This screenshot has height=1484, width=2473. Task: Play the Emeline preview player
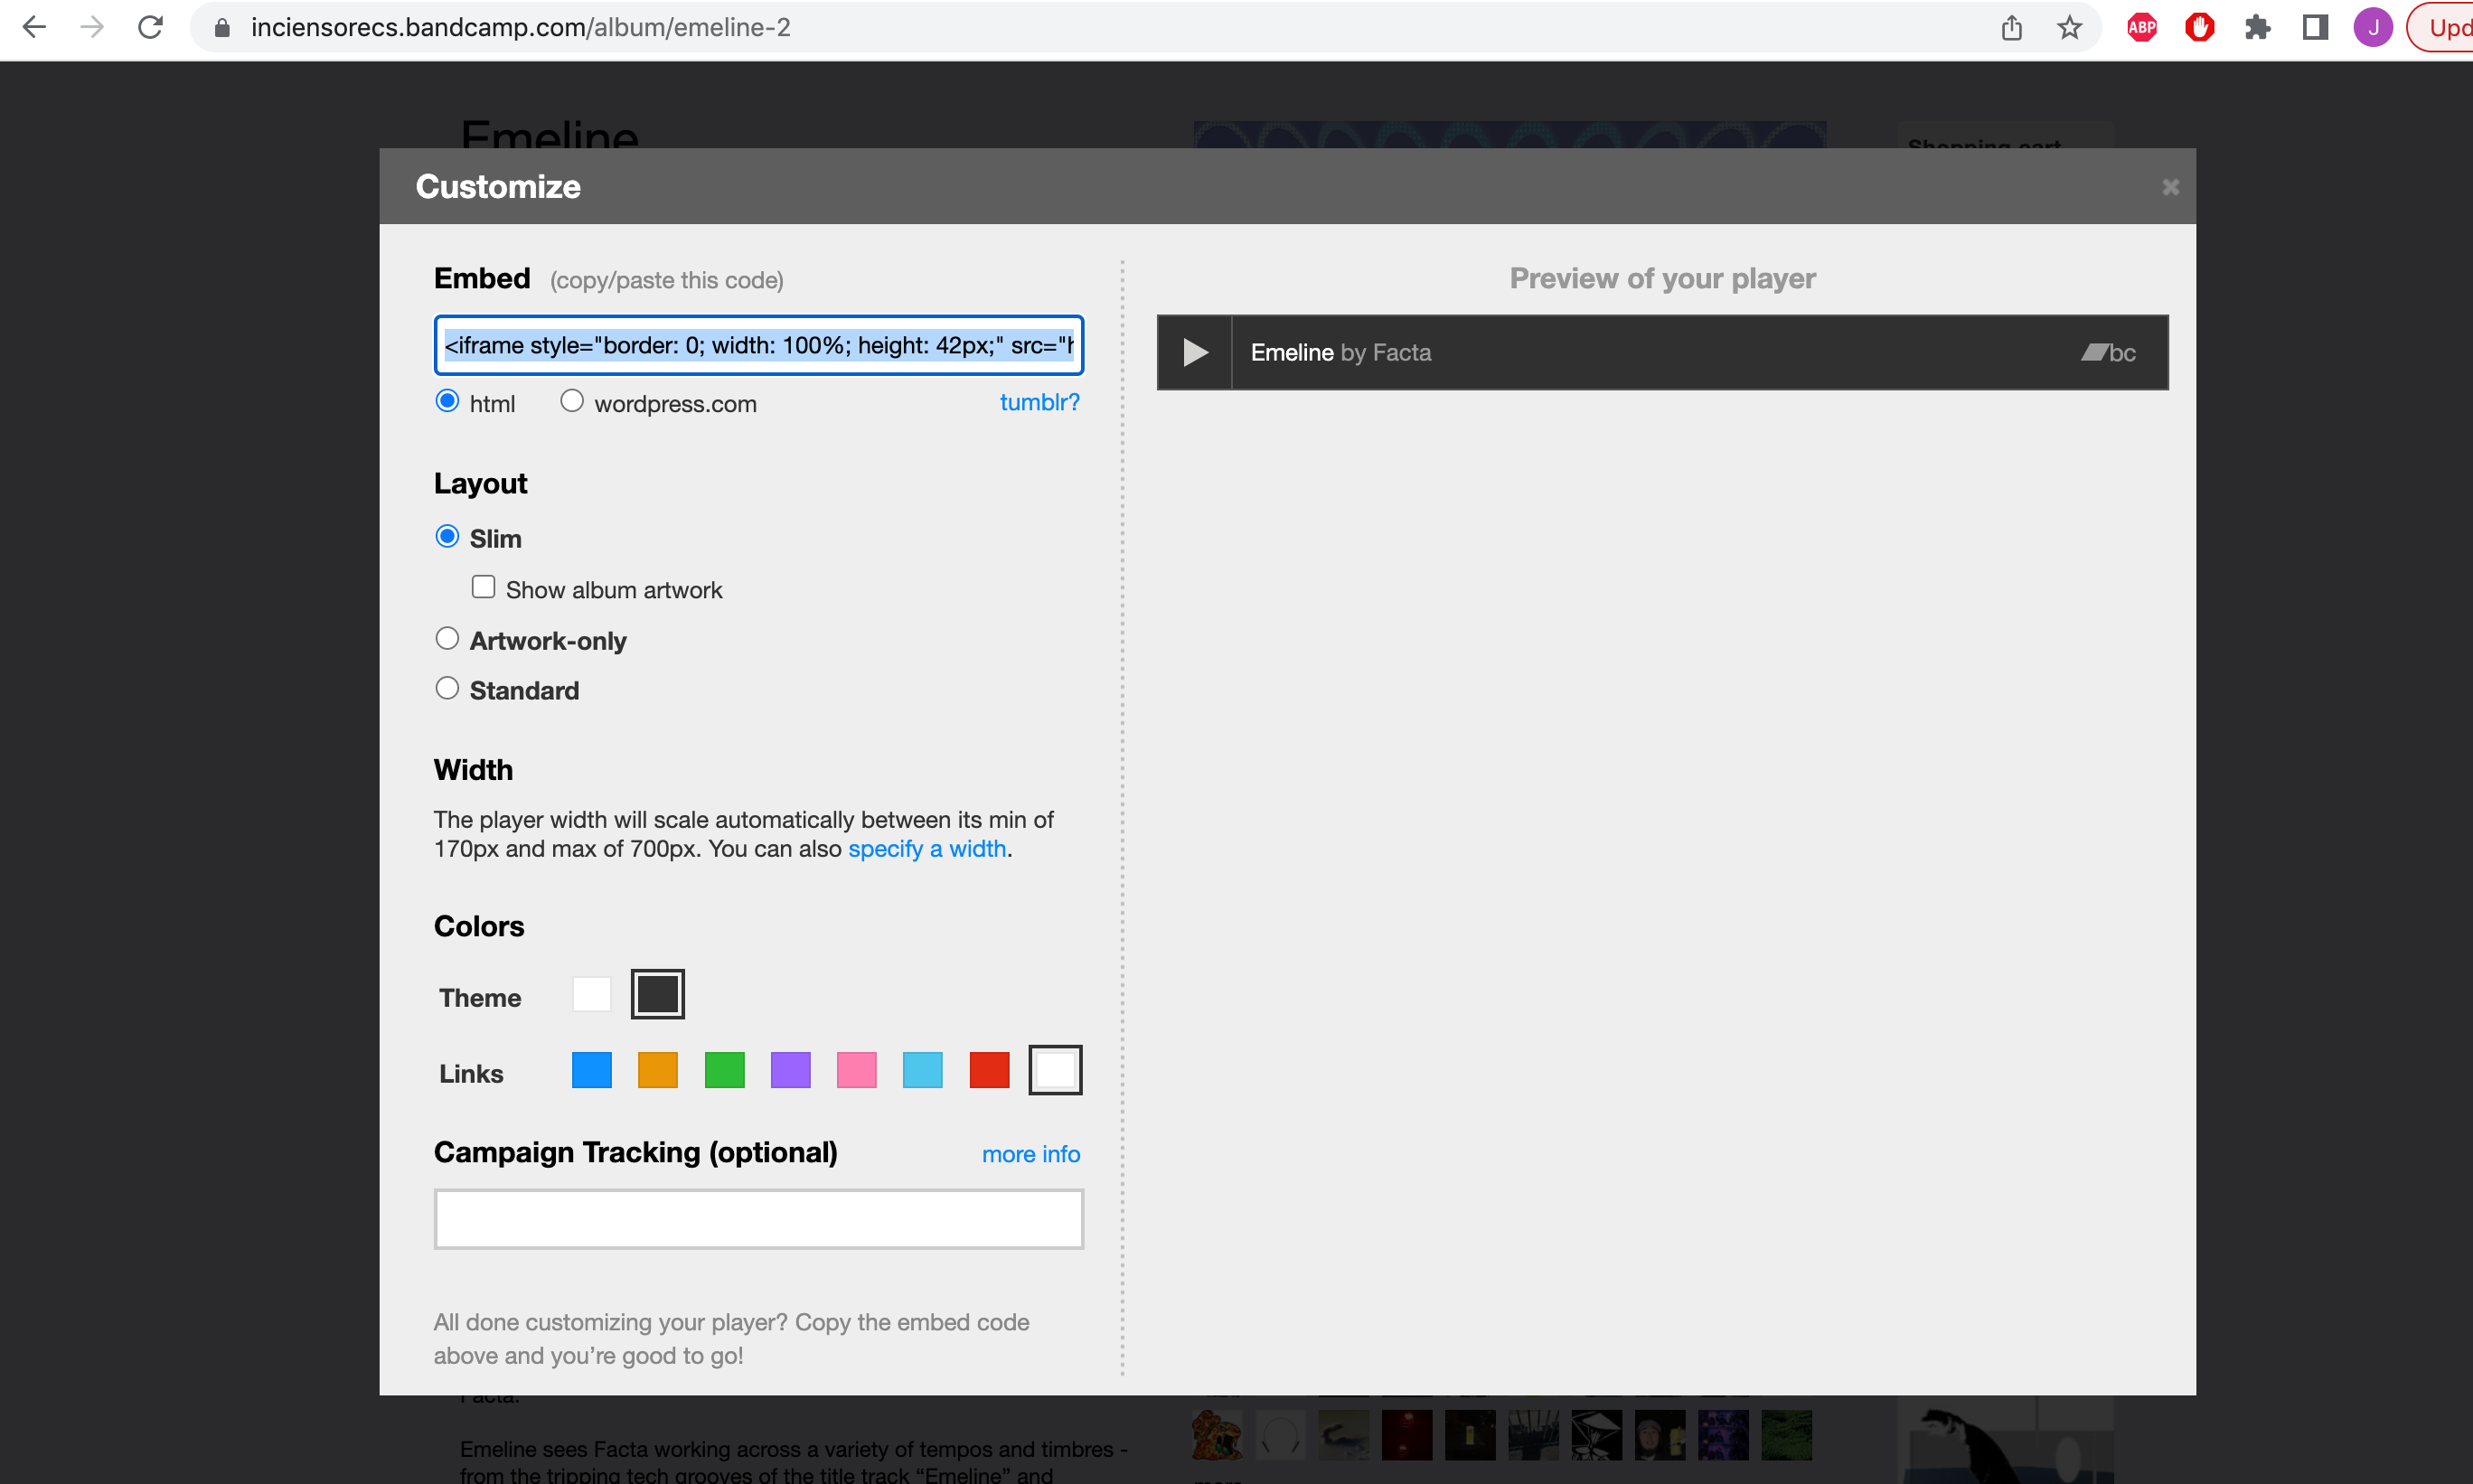tap(1195, 352)
